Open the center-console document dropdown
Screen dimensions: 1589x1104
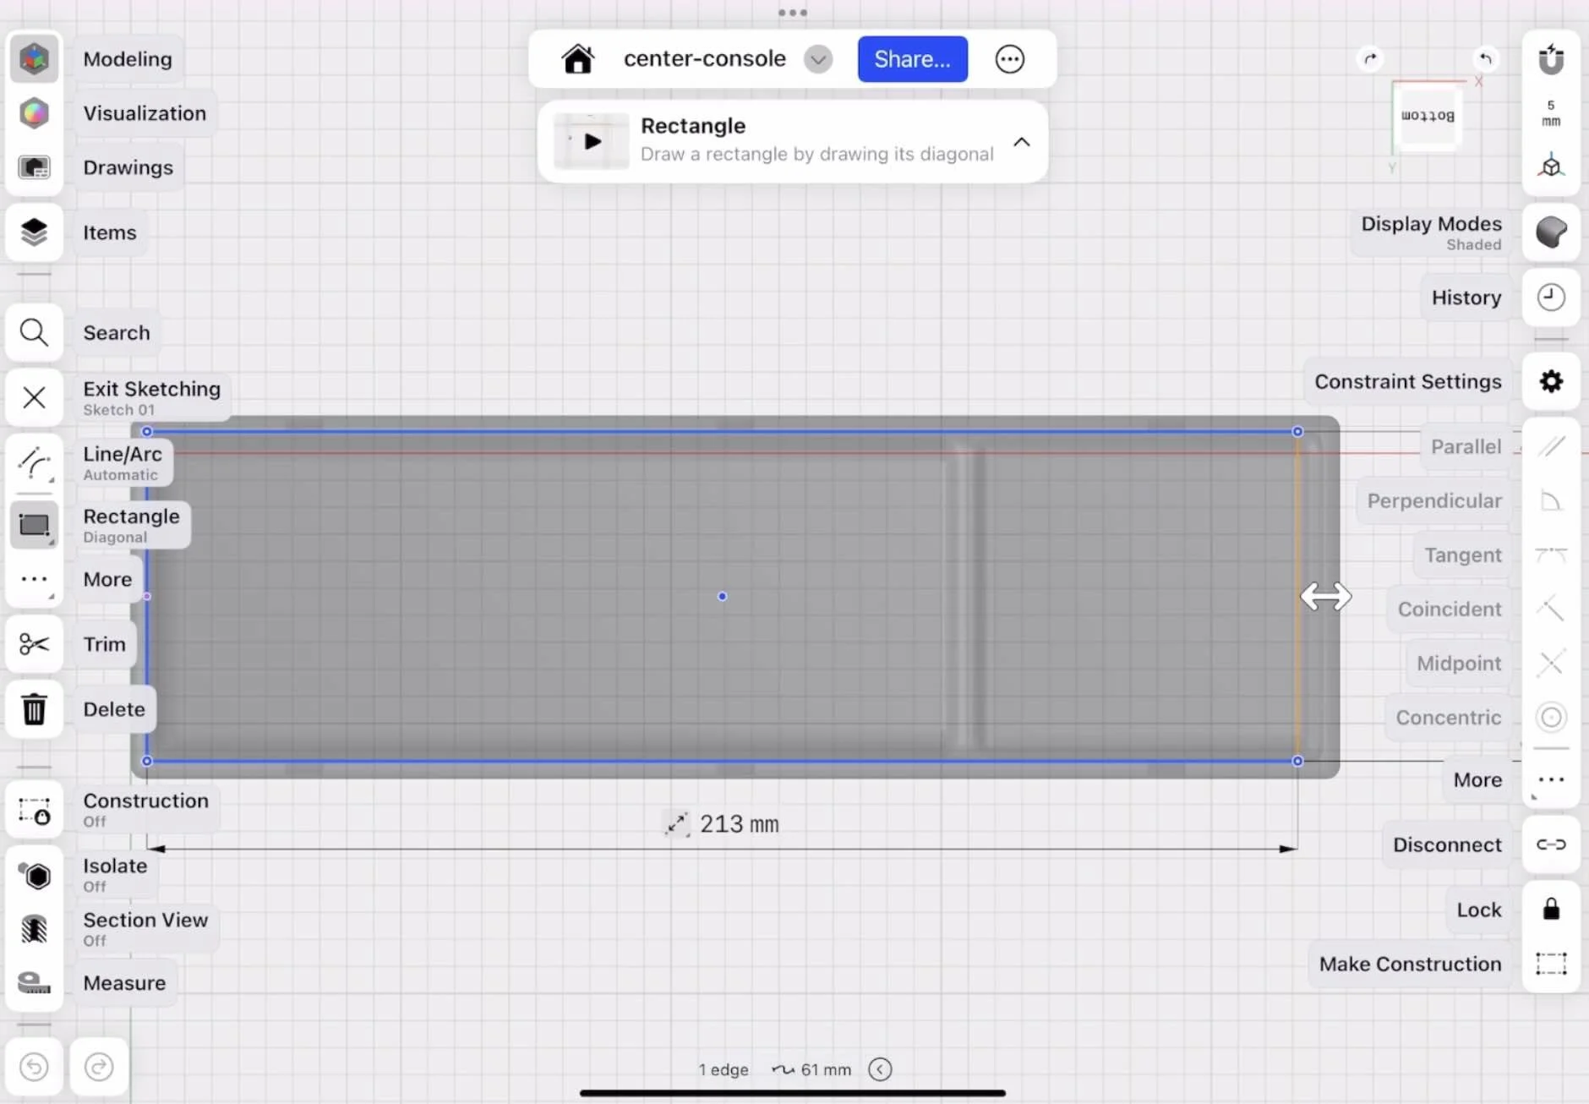(816, 59)
